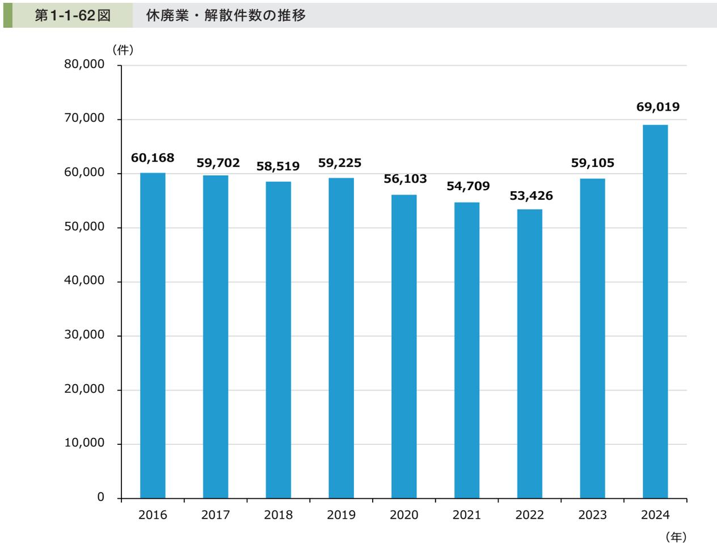The height and width of the screenshot is (543, 717).
Task: Click the data label 69,019 above 2024
Action: coord(659,107)
